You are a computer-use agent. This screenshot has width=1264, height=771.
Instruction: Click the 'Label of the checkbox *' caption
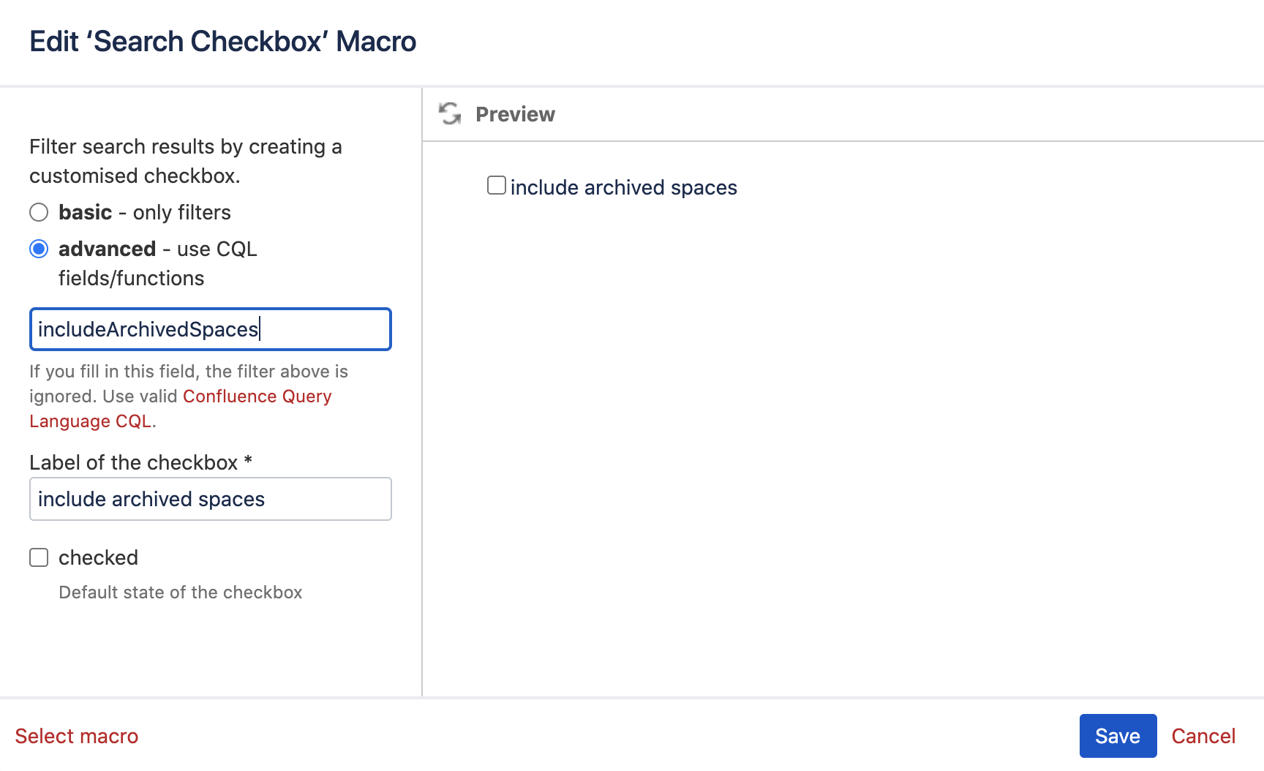(140, 462)
